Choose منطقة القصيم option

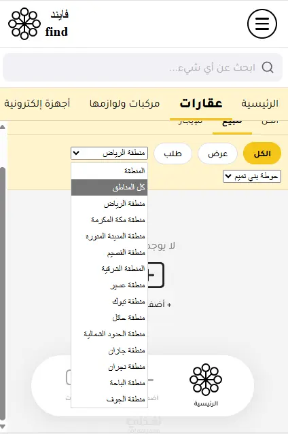coord(109,253)
